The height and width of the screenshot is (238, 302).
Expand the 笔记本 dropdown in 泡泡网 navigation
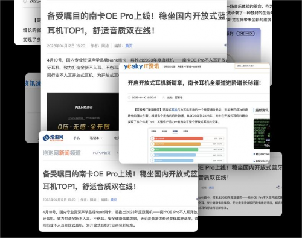click(96, 138)
